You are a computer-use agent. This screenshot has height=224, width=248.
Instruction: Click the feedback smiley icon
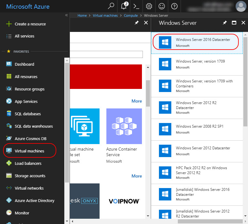click(162, 6)
